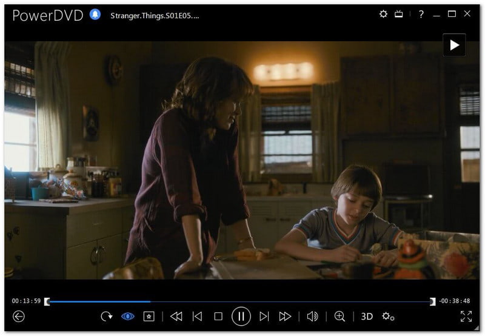
Task: Click the back arrow button
Action: (19, 316)
